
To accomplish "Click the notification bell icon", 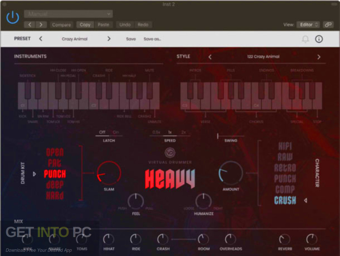I will (305, 39).
